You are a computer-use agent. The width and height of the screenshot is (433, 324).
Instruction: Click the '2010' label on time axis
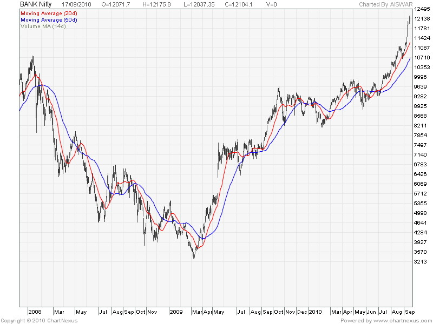(316, 312)
